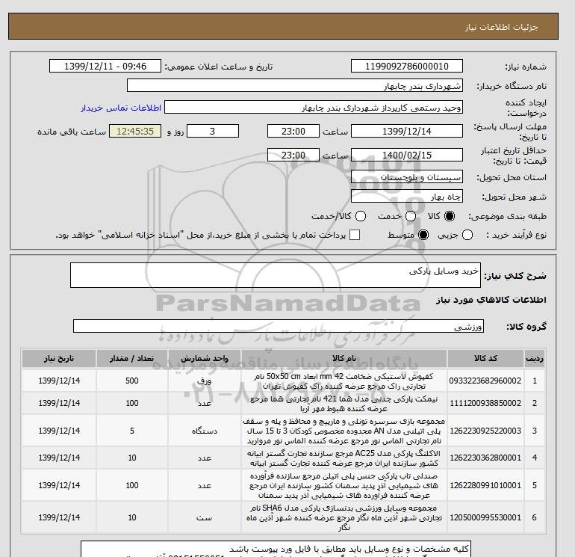
Task: Click the response deadline date 1399/12/14 field
Action: [407, 131]
